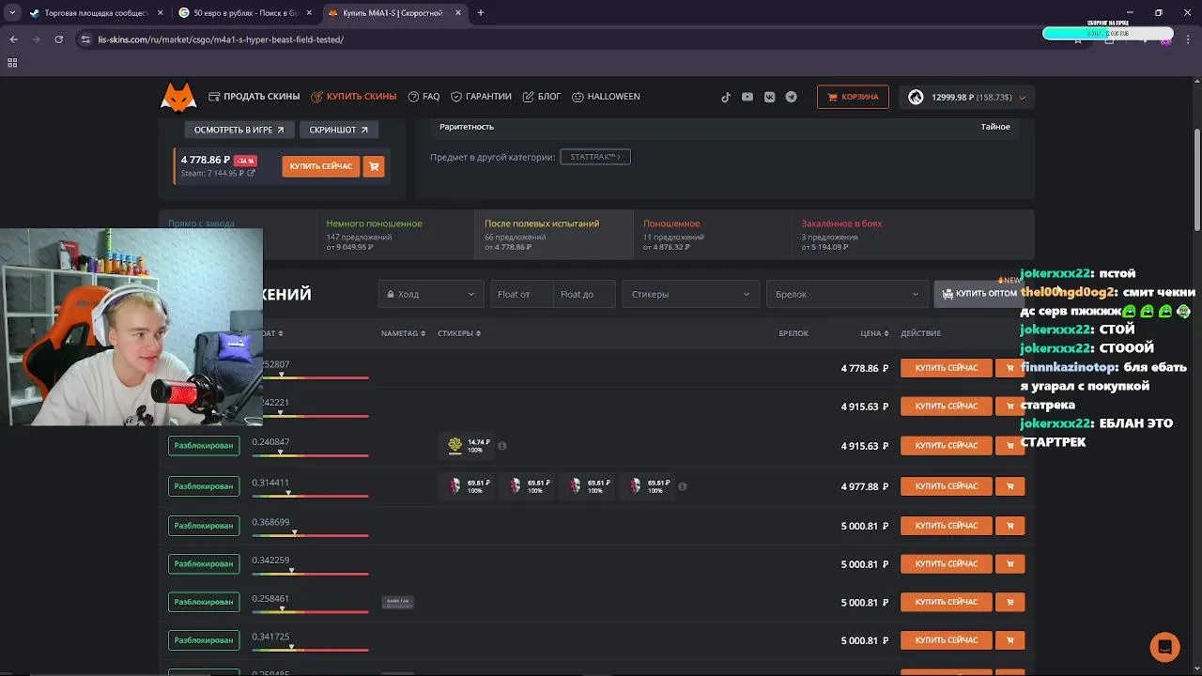
Task: Select Поношенное wear tab
Action: pyautogui.click(x=711, y=235)
